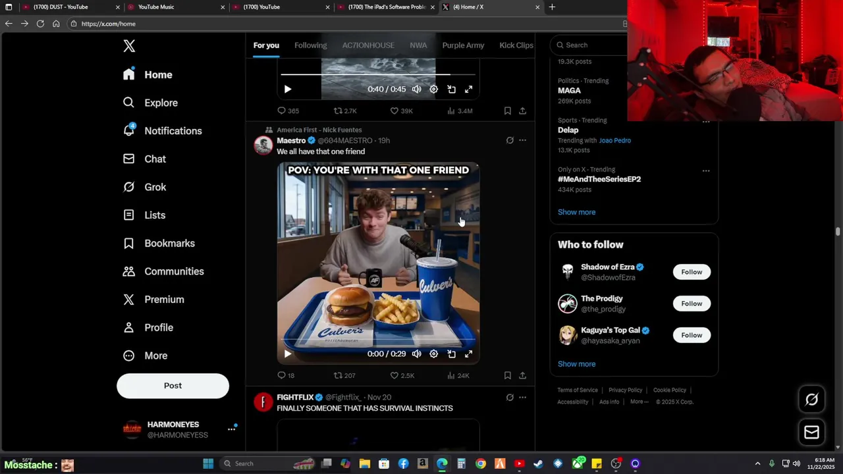Switch to the Kick Clips tab

[x=516, y=45]
